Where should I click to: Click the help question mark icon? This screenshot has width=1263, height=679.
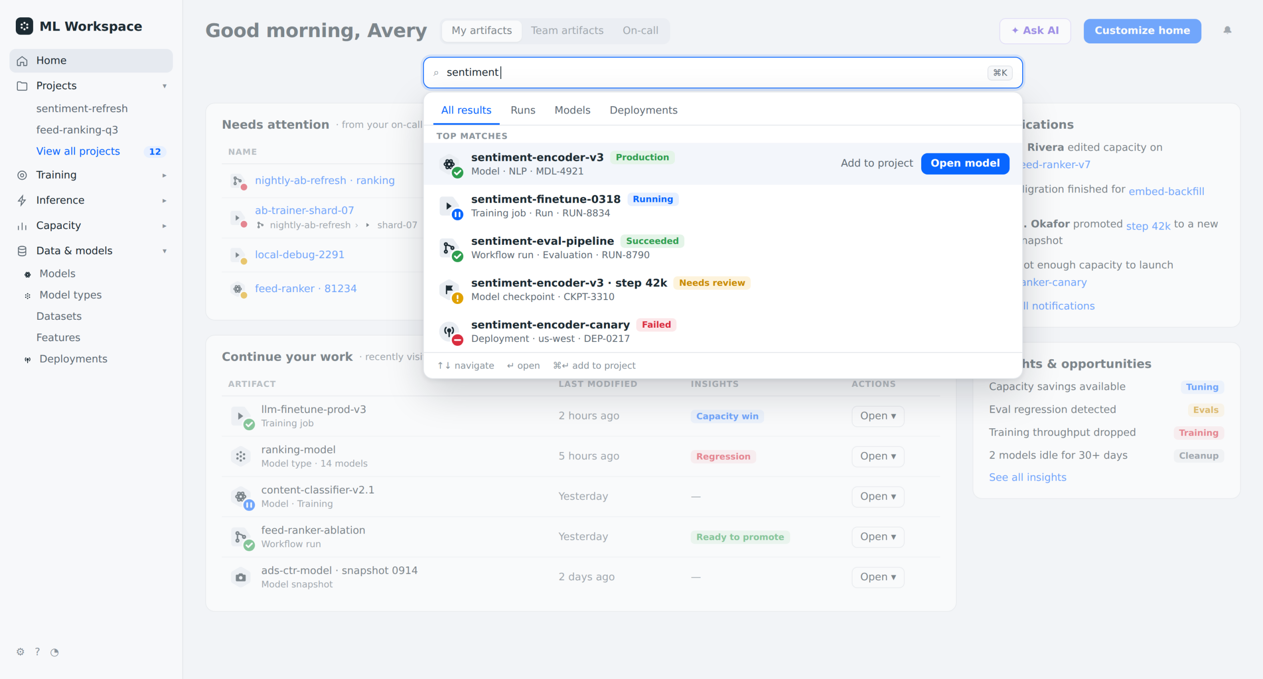coord(37,652)
